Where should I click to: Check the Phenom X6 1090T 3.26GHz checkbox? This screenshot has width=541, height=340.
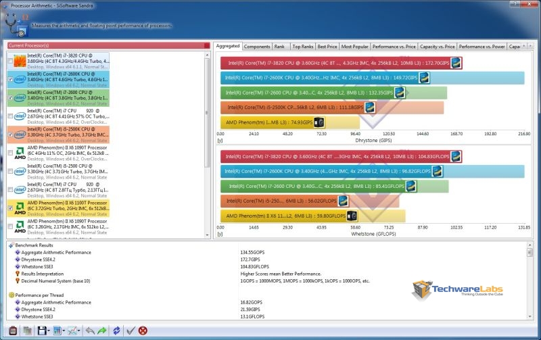pos(10,226)
